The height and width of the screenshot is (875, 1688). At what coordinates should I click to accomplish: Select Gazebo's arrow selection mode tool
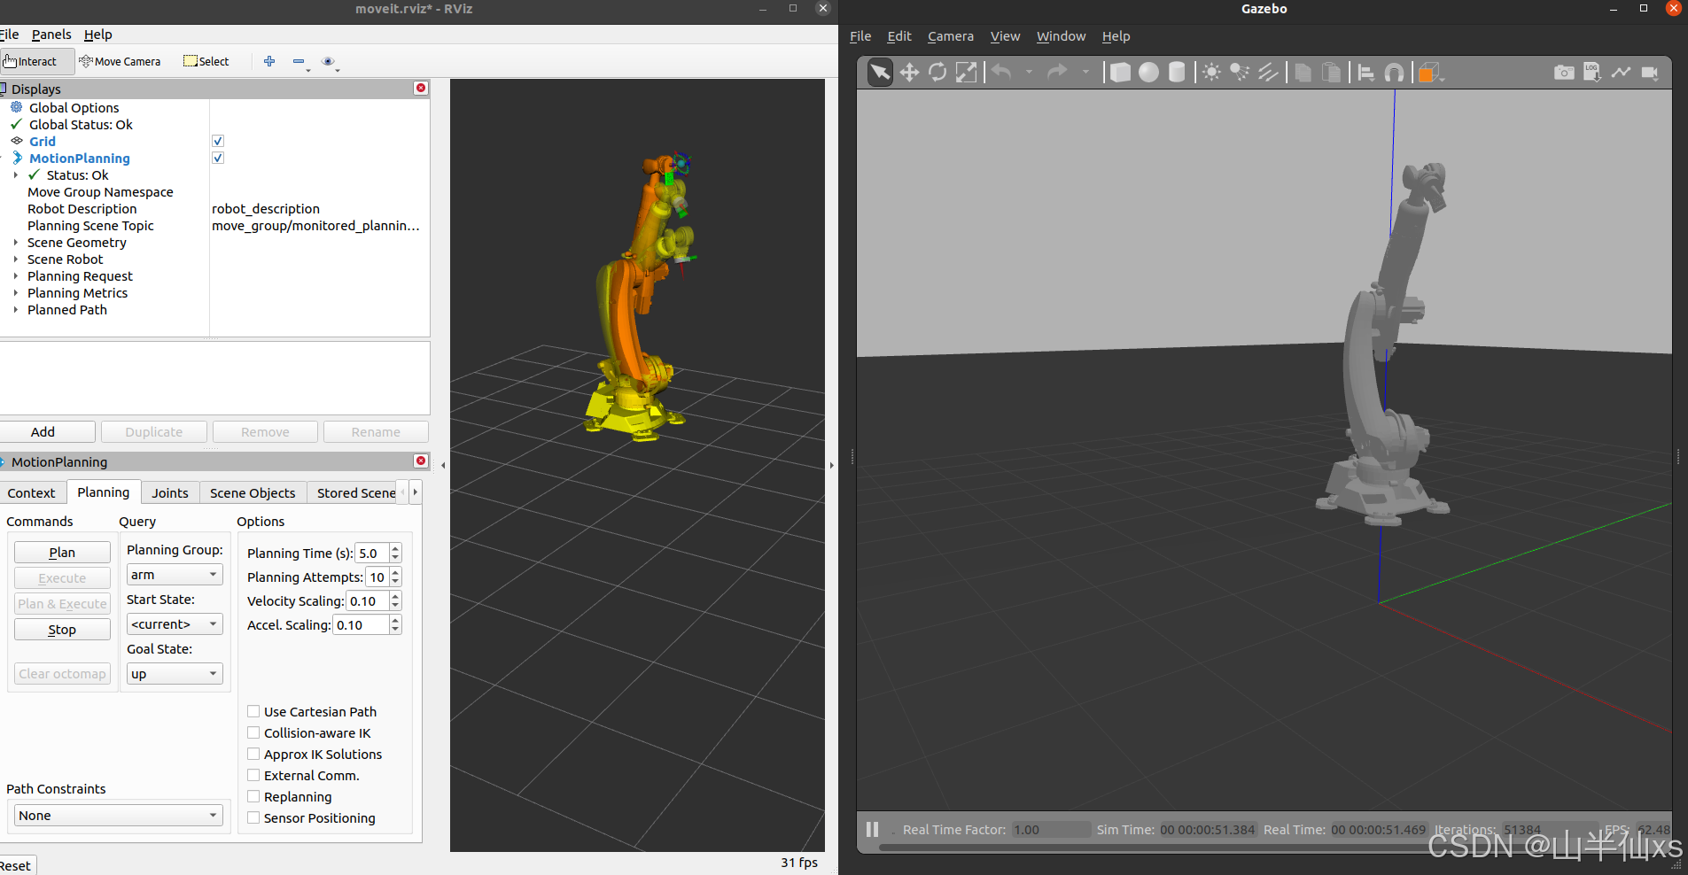tap(880, 73)
